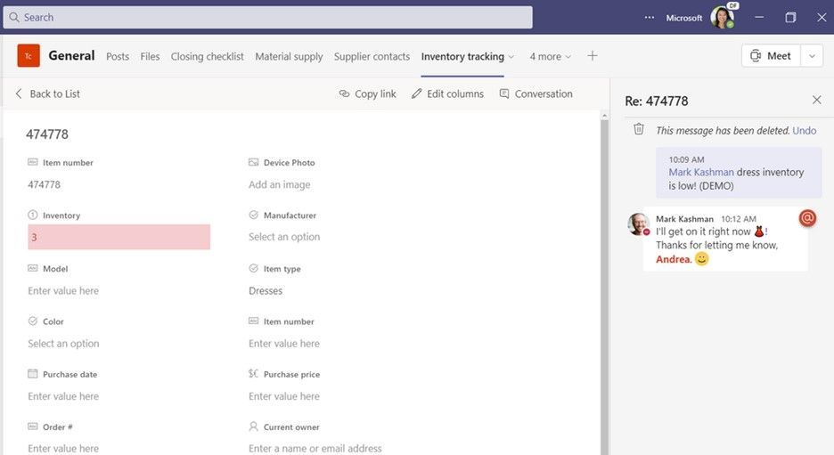Screen dimensions: 834x455
Task: Click the Device Photo image icon
Action: coord(253,162)
